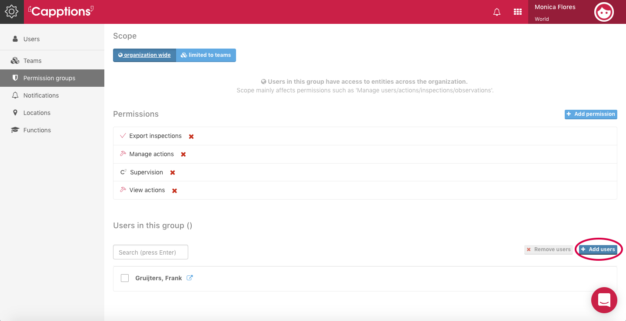
Task: Click the Users sidebar person icon
Action: coord(15,39)
